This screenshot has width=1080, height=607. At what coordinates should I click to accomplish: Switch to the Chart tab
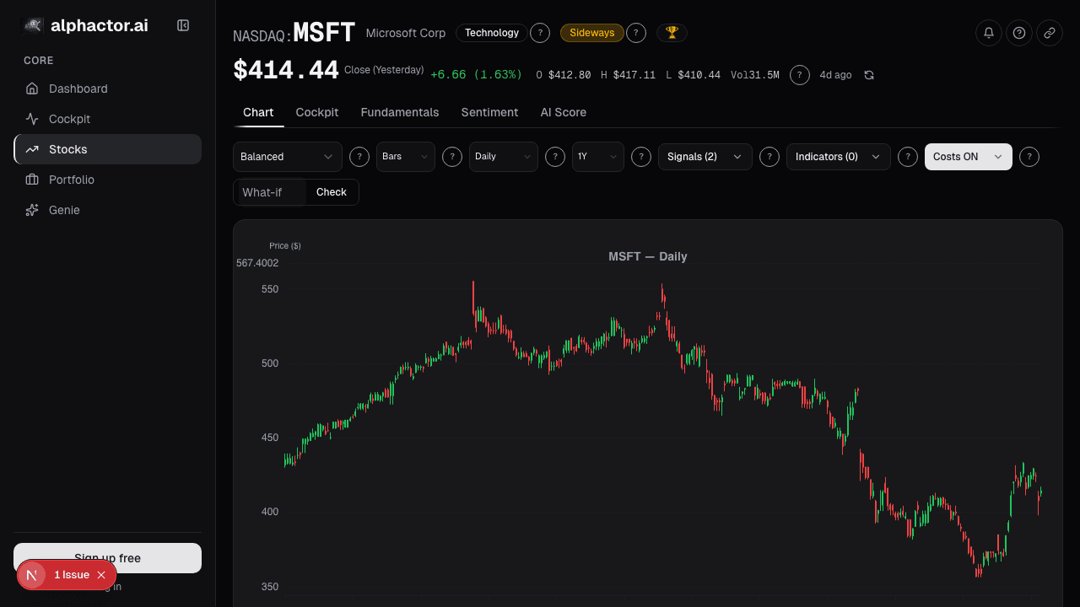pos(258,112)
